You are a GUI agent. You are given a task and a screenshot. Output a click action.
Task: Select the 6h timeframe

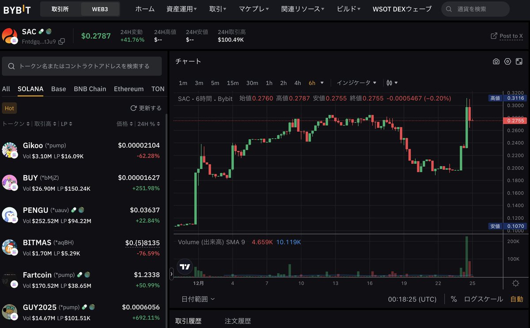[x=312, y=83]
